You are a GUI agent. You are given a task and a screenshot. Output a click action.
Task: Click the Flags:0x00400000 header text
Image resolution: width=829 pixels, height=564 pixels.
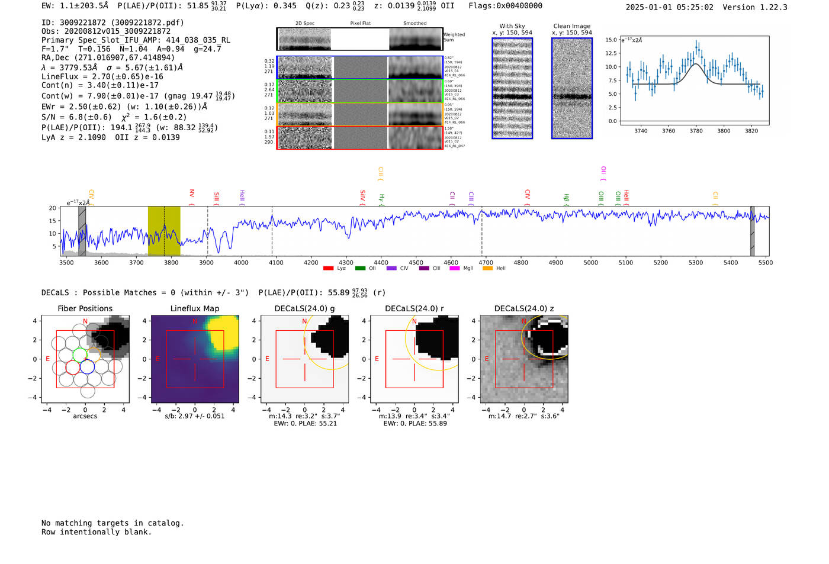[505, 6]
